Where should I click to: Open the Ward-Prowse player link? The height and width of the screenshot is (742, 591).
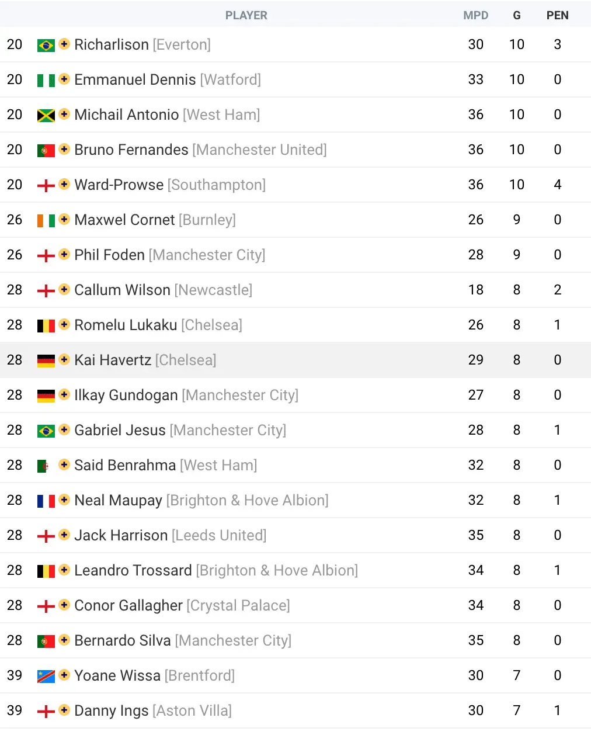tap(119, 185)
